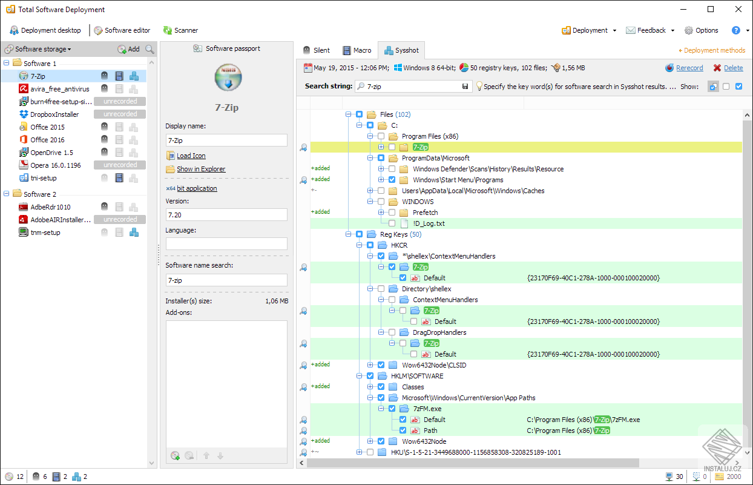This screenshot has height=485, width=753.
Task: Click the 7-Zip macro filmstrip icon
Action: [119, 76]
